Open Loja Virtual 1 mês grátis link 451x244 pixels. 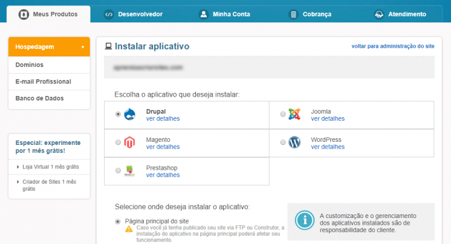click(51, 167)
